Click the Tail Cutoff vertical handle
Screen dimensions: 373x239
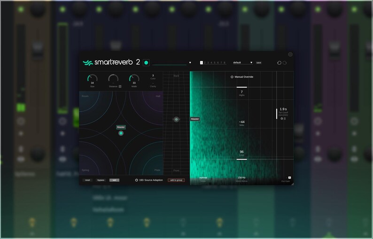point(277,114)
